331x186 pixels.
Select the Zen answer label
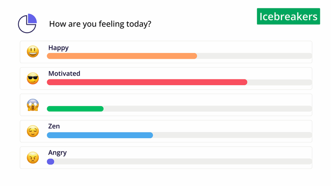point(54,126)
